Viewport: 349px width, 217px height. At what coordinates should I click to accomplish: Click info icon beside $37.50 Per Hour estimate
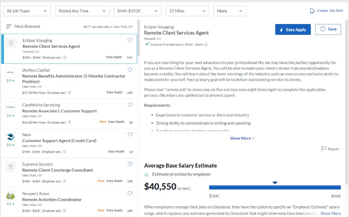tap(69, 92)
